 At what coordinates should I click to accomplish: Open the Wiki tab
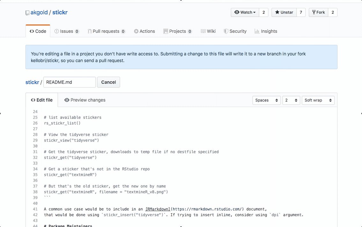click(x=208, y=31)
